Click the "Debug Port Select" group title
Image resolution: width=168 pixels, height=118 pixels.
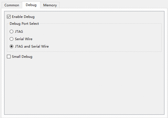pyautogui.click(x=24, y=24)
